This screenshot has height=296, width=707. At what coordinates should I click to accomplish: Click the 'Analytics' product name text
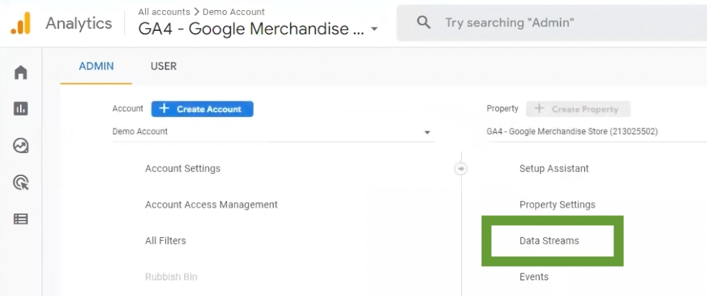coord(79,23)
